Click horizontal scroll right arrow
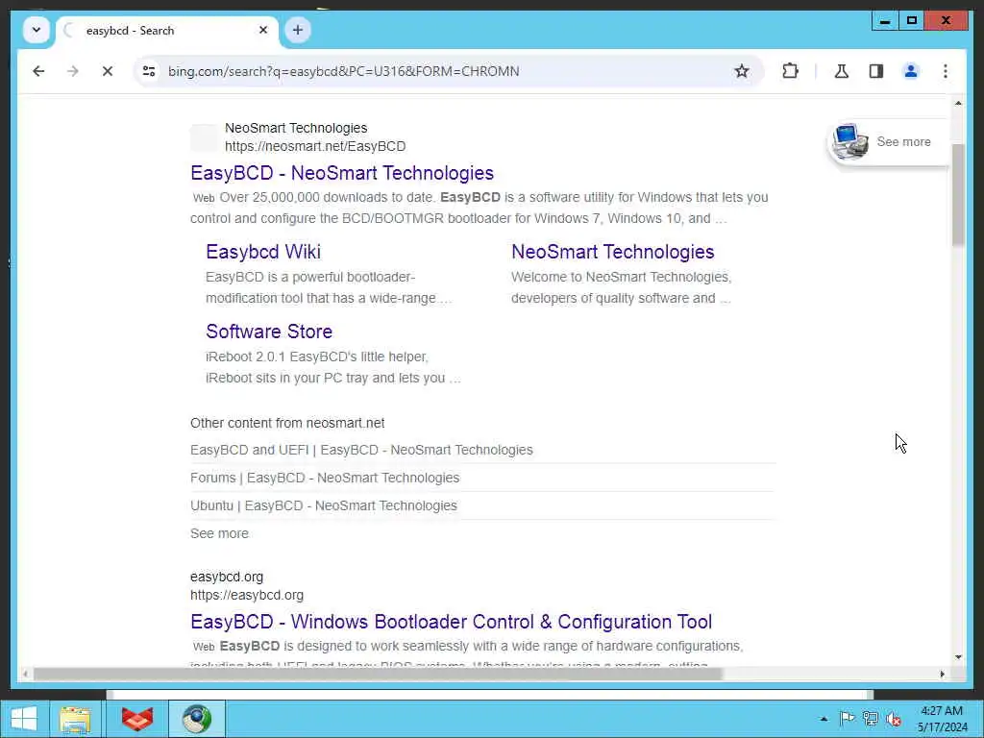 click(x=942, y=674)
